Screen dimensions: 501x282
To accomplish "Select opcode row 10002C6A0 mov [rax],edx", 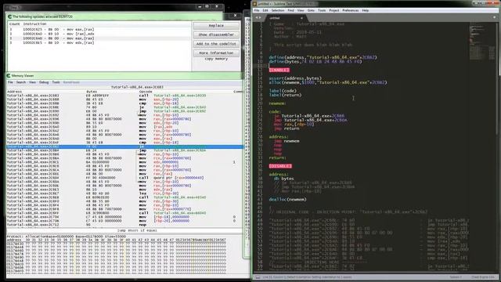I will 99,34.
